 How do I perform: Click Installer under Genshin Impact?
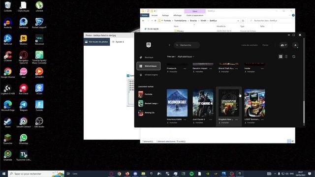[x=198, y=72]
